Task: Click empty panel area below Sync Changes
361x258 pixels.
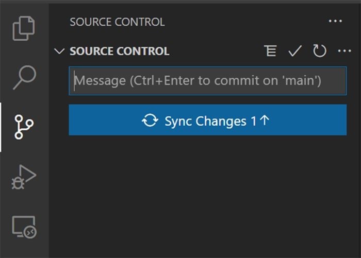Action: pyautogui.click(x=206, y=196)
